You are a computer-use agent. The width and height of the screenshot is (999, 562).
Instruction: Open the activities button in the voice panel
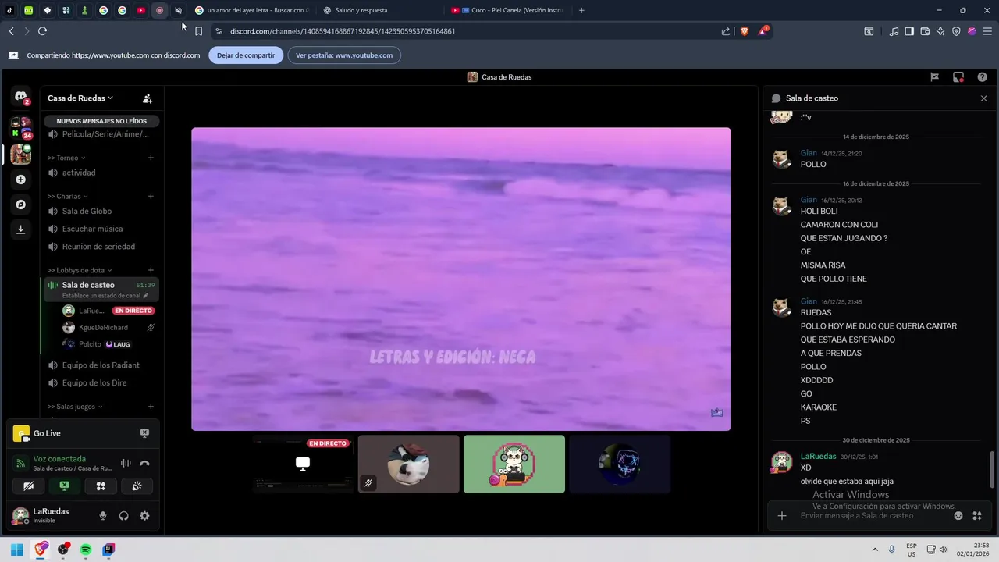[101, 486]
